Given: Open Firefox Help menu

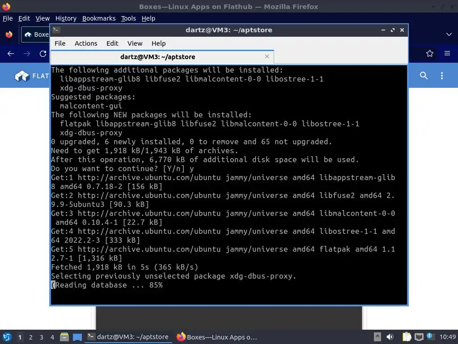Looking at the screenshot, I should [148, 18].
